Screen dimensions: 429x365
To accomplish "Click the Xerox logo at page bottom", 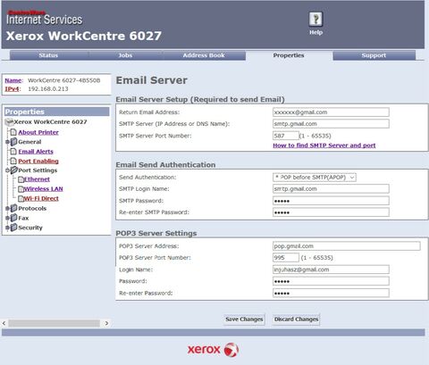I will point(213,350).
